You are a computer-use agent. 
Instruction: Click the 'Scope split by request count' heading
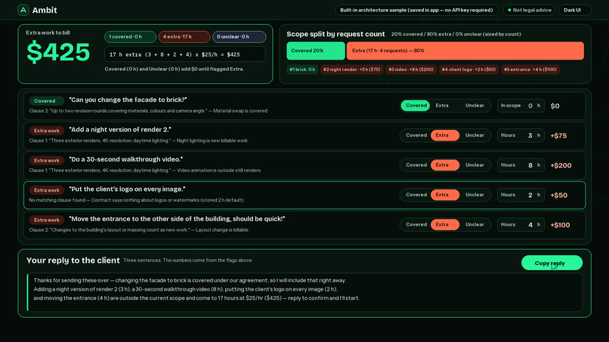(x=335, y=34)
